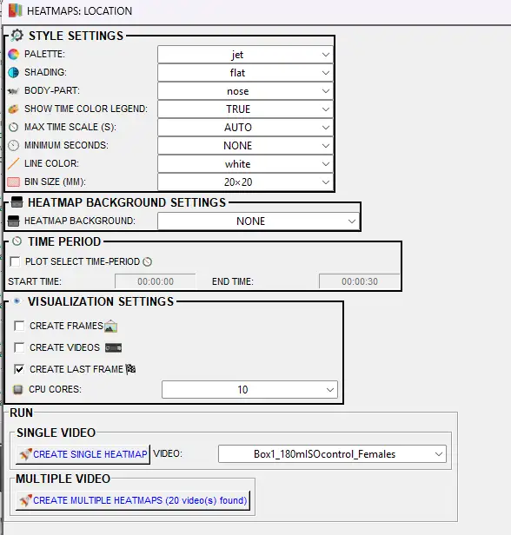This screenshot has width=511, height=535.
Task: Click the BODY-PART: label text
Action: pos(52,90)
